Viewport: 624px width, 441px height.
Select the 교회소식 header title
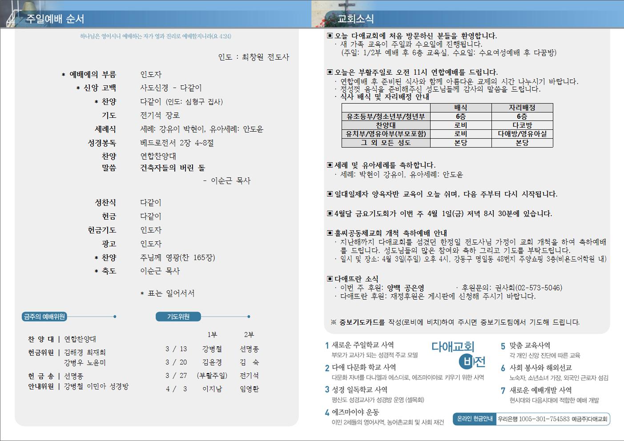pyautogui.click(x=355, y=19)
